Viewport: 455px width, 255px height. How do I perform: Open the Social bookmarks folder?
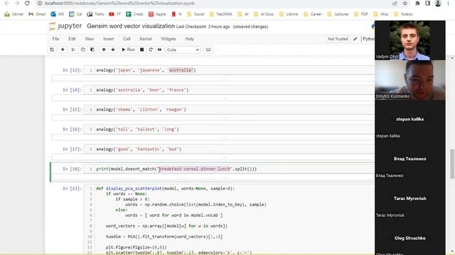(x=196, y=14)
